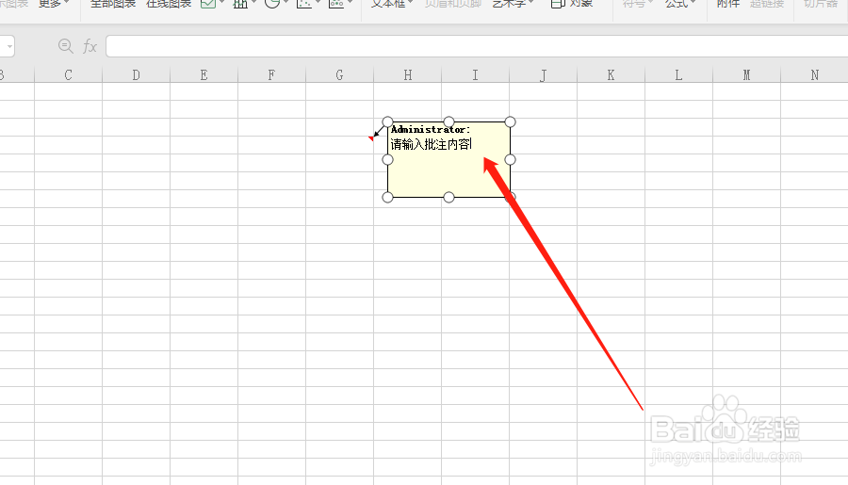Select column H header
This screenshot has width=848, height=485.
[408, 75]
